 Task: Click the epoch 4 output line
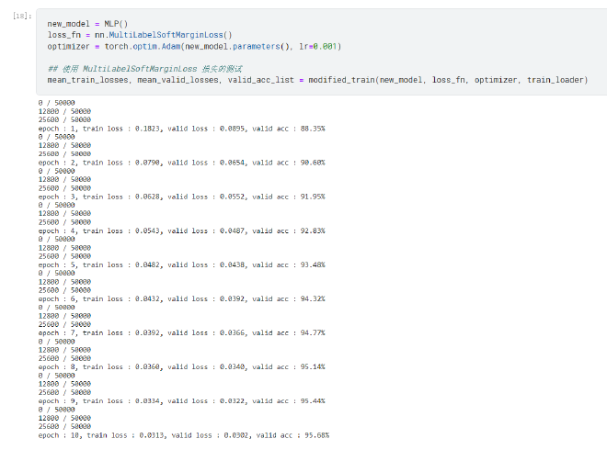[x=181, y=231]
